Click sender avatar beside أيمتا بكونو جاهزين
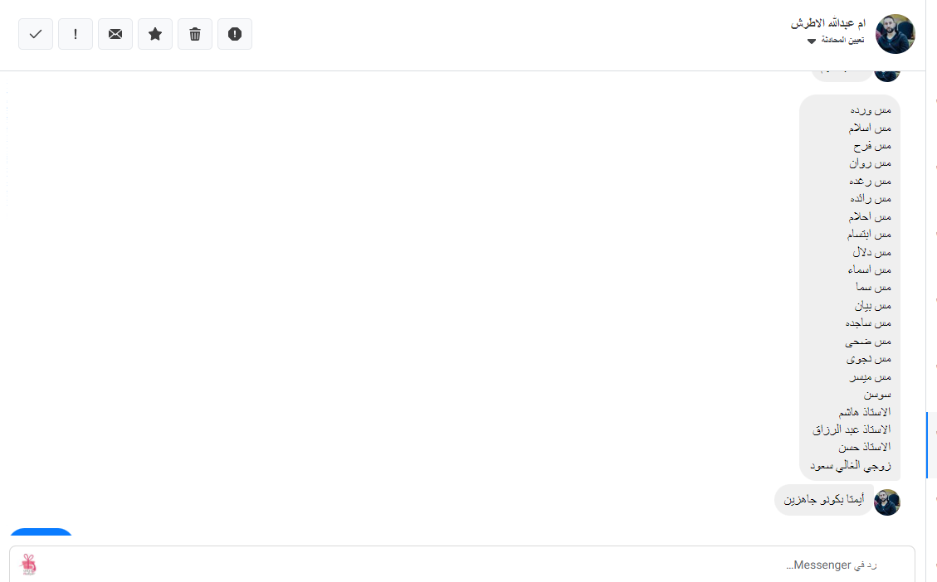 click(x=887, y=502)
